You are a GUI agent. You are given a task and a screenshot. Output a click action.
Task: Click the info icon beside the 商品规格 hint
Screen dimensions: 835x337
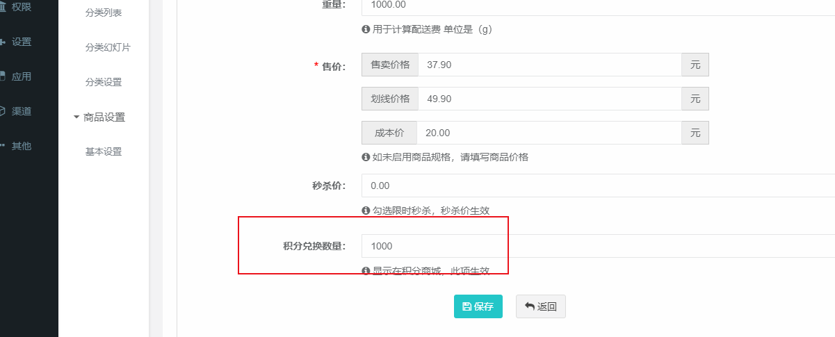366,157
